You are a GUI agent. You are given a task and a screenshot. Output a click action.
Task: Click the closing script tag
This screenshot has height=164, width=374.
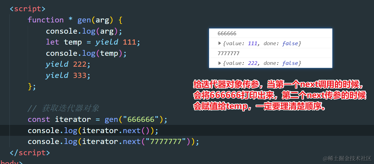(x=30, y=152)
